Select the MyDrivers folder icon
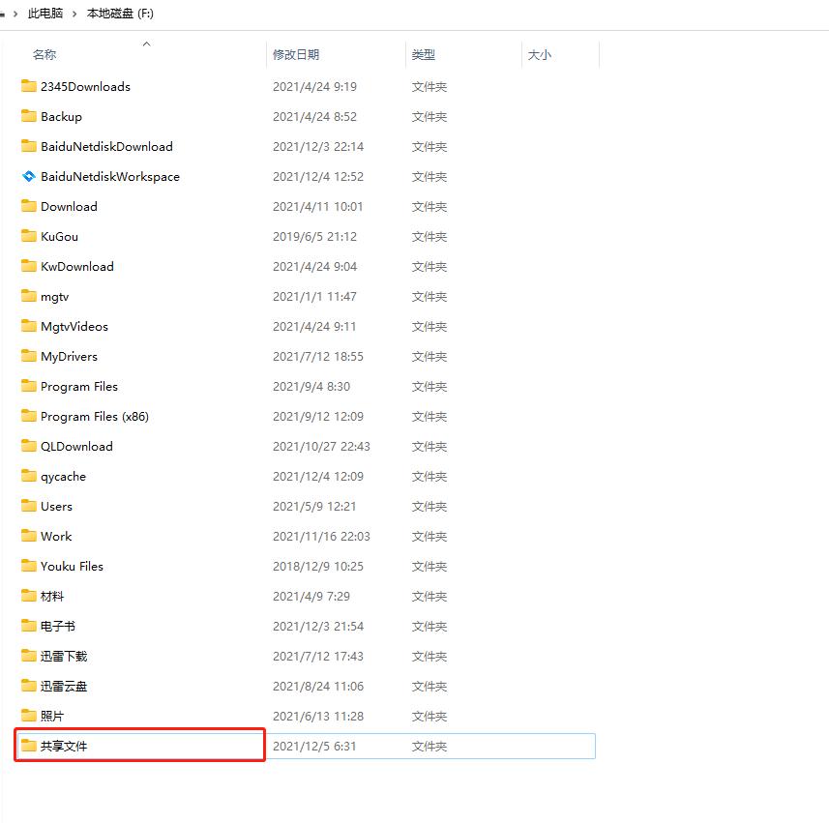The width and height of the screenshot is (829, 823). 28,356
